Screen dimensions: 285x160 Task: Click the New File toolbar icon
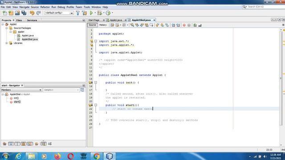5,13
